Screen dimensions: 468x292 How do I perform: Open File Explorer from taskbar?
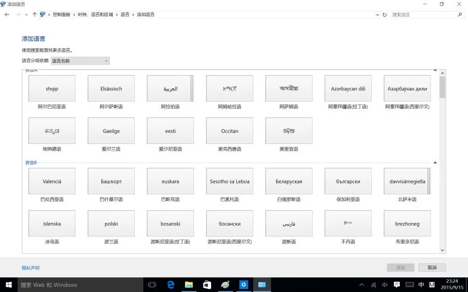click(x=189, y=285)
